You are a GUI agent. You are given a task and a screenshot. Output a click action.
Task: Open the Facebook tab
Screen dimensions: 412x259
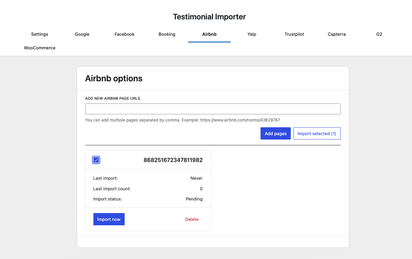pyautogui.click(x=124, y=34)
